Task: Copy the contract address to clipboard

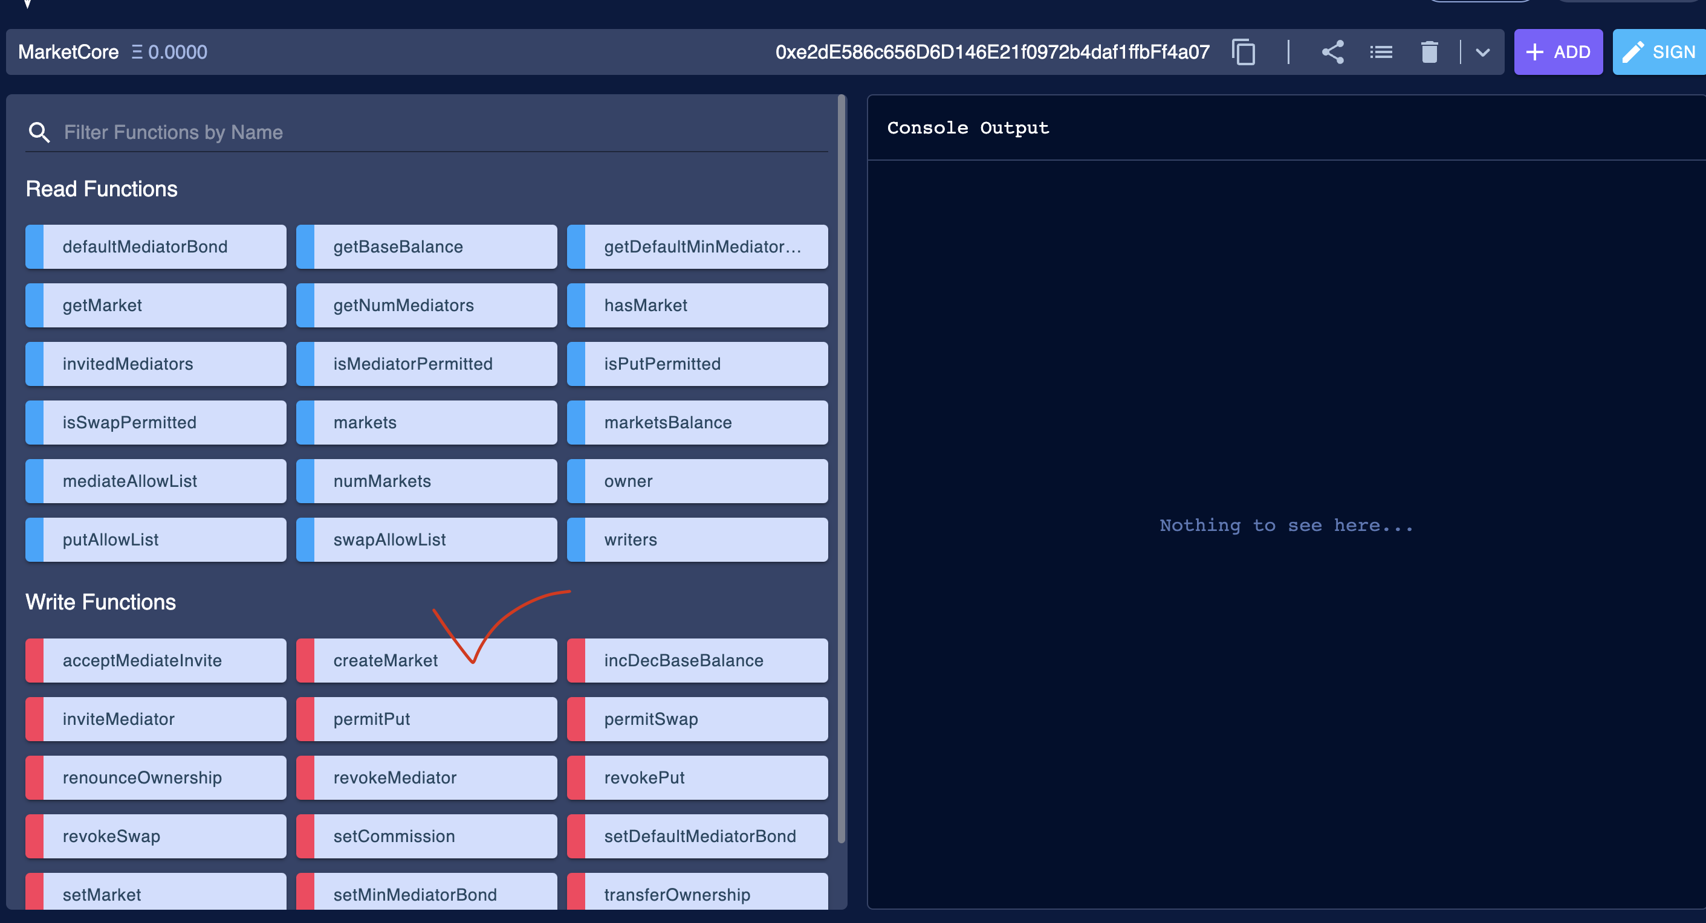Action: tap(1243, 51)
